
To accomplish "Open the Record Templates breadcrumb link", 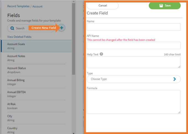I will 18,6.
